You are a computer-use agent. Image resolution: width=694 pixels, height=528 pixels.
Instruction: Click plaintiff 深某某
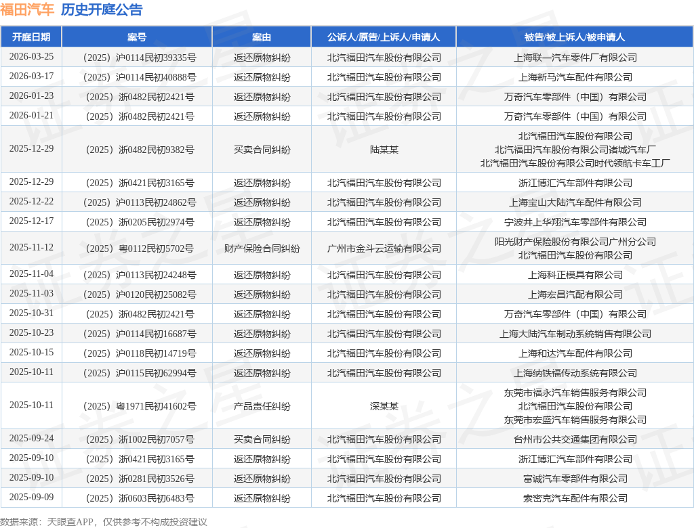click(x=384, y=406)
